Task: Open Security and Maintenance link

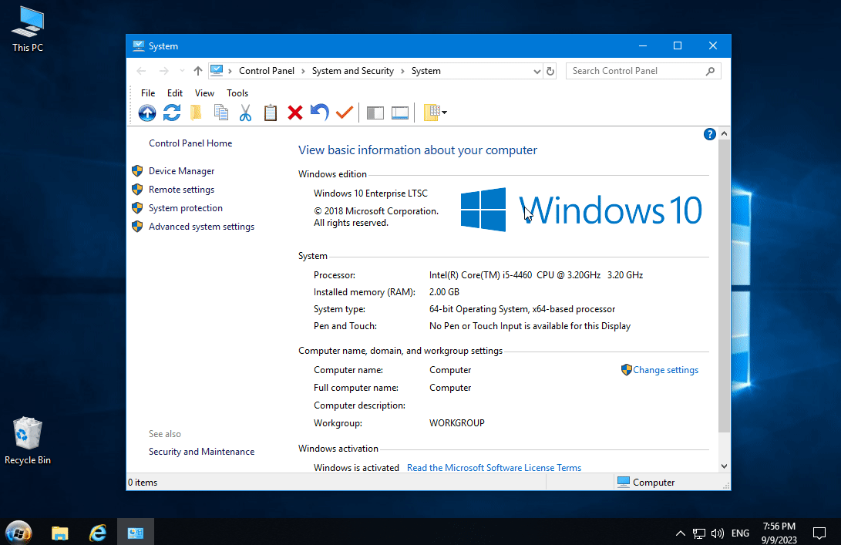Action: [x=202, y=452]
